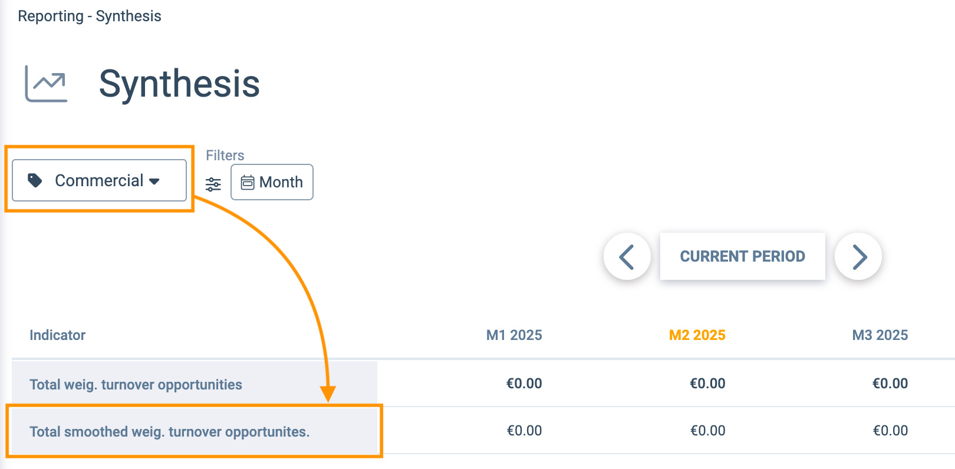The image size is (955, 469).
Task: Click M2 2025 value for smoothed turnover
Action: pyautogui.click(x=708, y=431)
